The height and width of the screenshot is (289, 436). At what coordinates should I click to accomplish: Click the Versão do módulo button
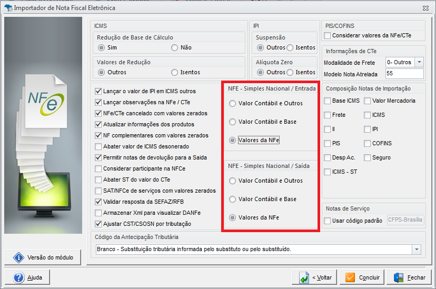click(x=43, y=257)
